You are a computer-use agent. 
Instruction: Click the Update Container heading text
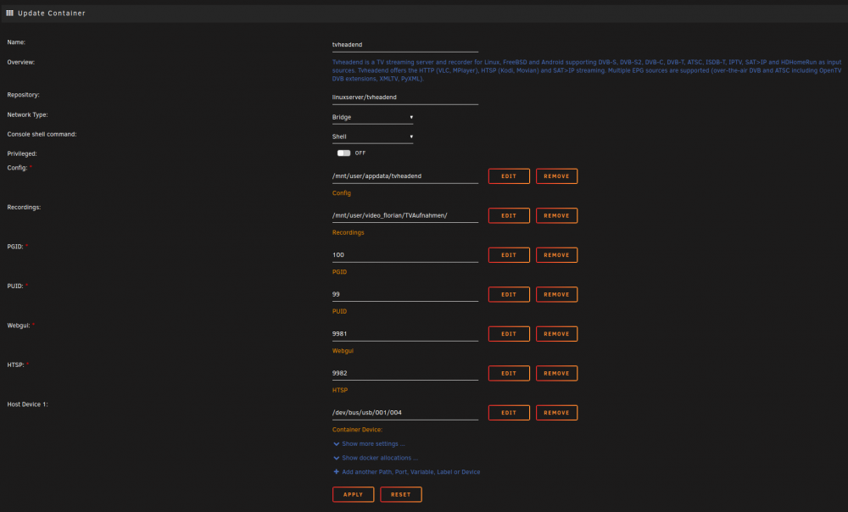(x=52, y=13)
